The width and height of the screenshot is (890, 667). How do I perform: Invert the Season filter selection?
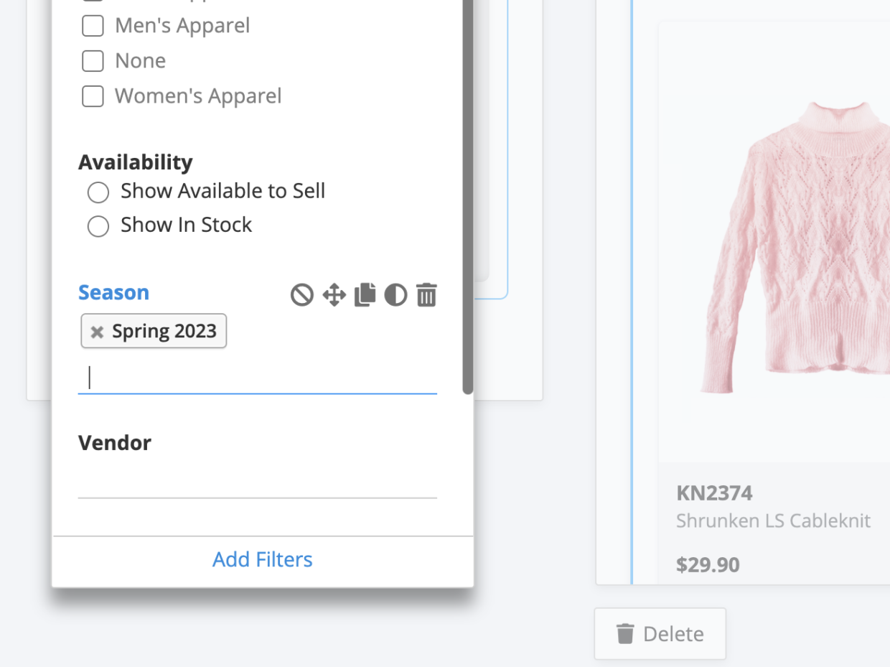(395, 294)
